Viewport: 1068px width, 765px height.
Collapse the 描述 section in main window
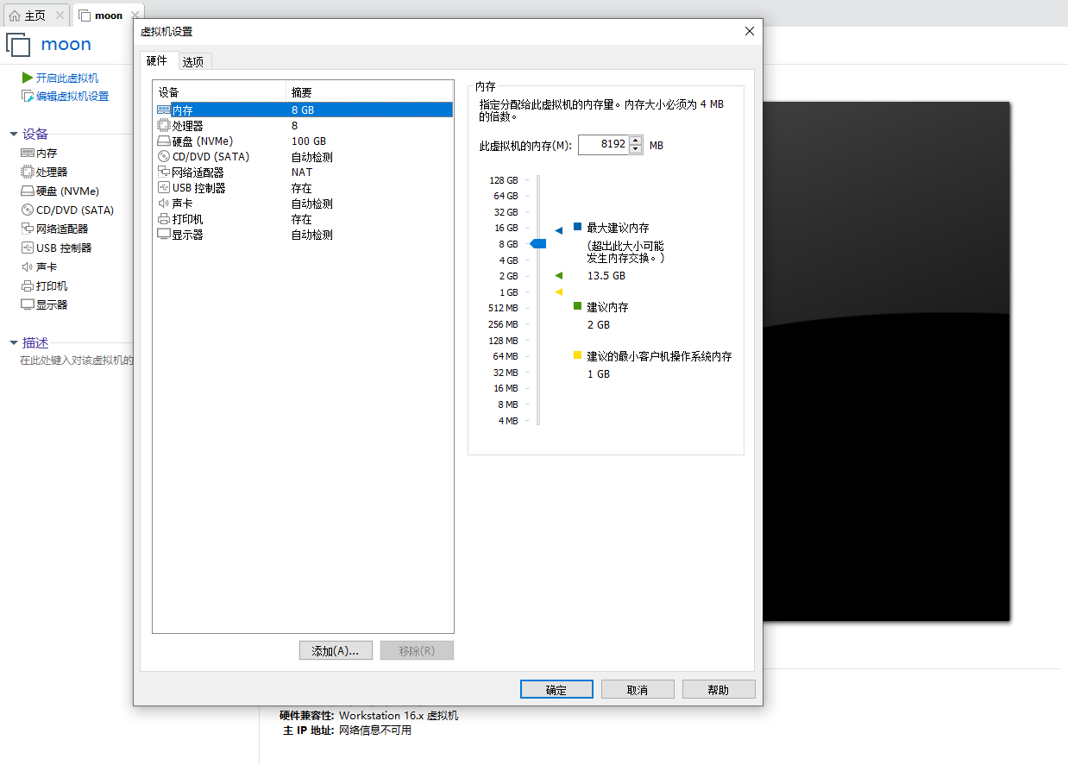tap(14, 343)
